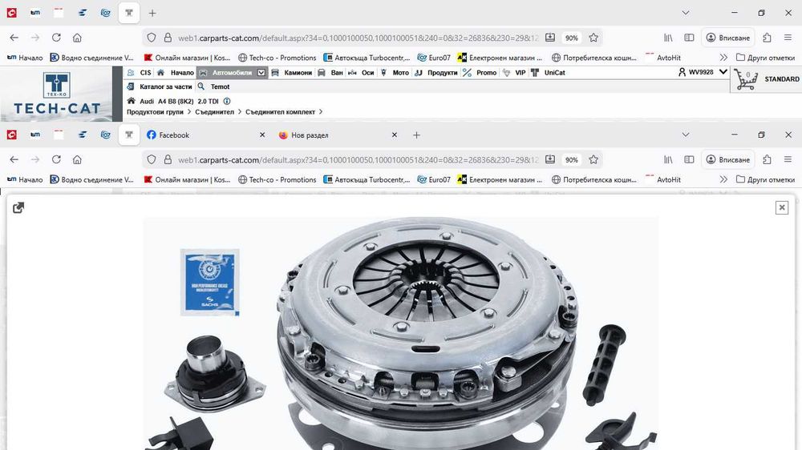Image resolution: width=802 pixels, height=450 pixels.
Task: Select the Автомобили menu tab
Action: [x=227, y=73]
